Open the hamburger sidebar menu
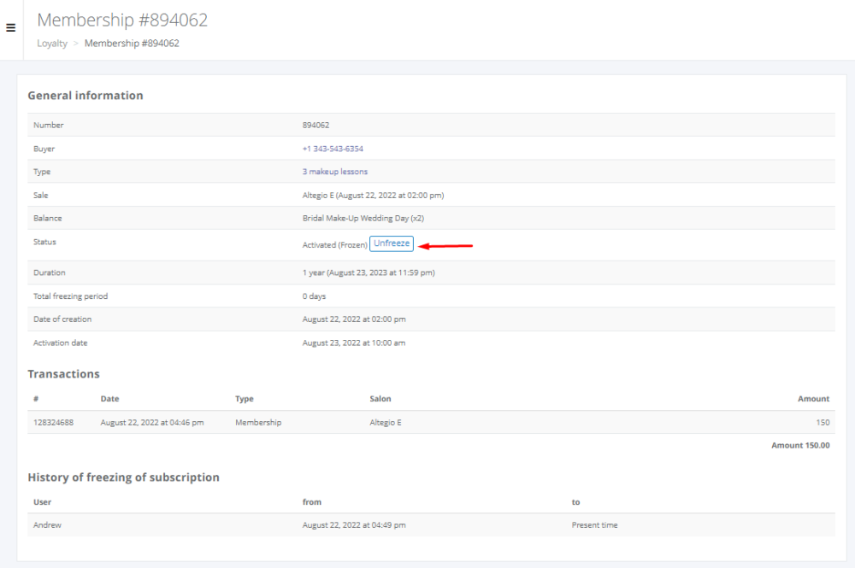This screenshot has width=855, height=568. tap(11, 27)
